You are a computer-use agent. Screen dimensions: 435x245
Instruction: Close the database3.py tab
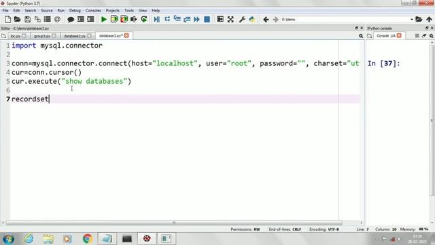click(126, 35)
